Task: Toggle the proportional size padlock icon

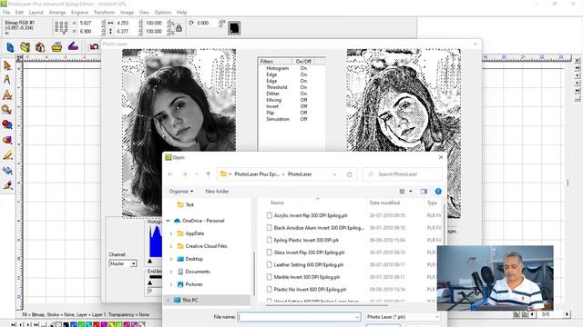Action: pos(179,28)
